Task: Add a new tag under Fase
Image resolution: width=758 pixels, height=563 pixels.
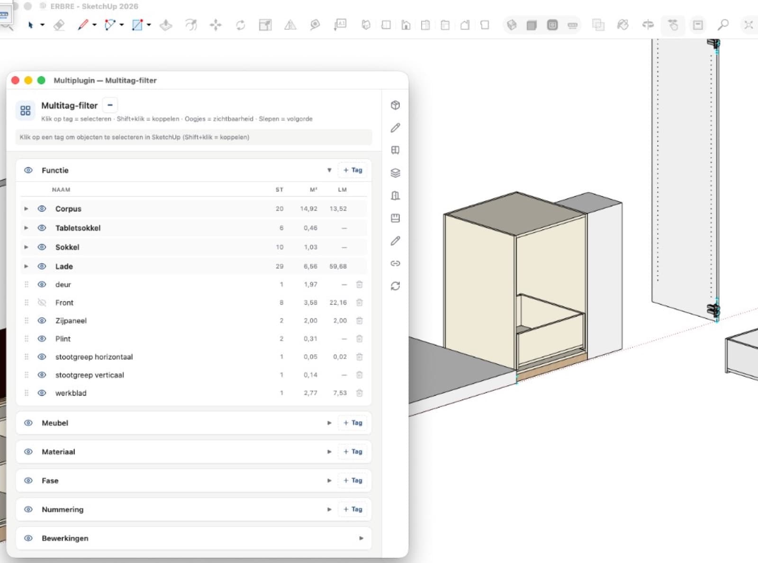Action: click(x=353, y=481)
